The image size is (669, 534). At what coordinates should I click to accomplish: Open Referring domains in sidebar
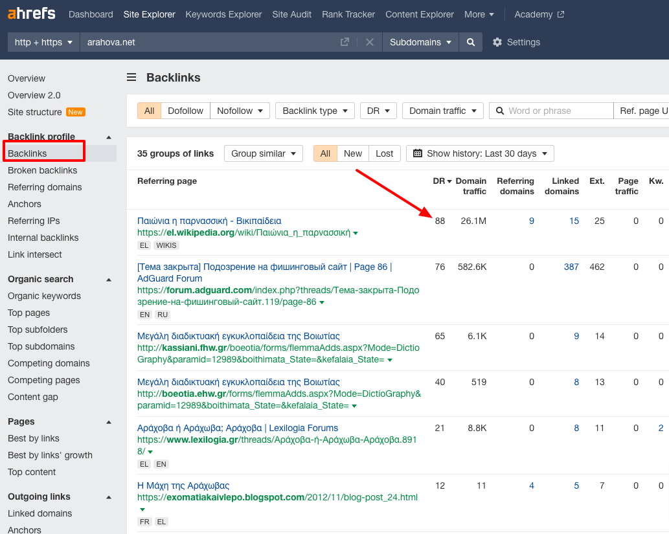coord(45,187)
